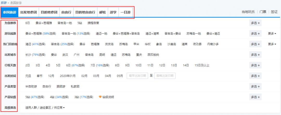Click the diamond icon beside 钻级说明
This screenshot has height=115, width=281.
(x=100, y=97)
